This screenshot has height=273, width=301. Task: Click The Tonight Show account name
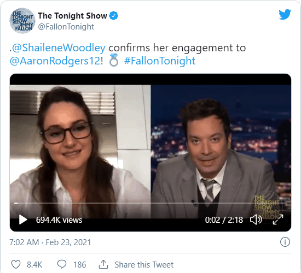pyautogui.click(x=72, y=16)
